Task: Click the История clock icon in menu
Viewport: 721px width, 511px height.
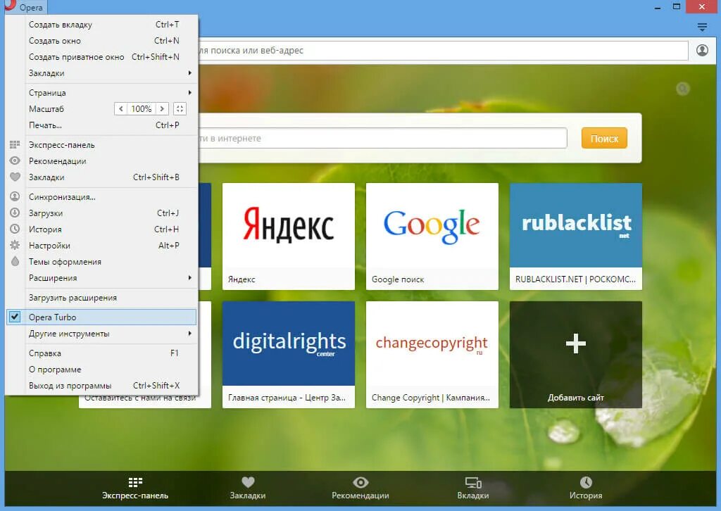Action: click(x=15, y=229)
